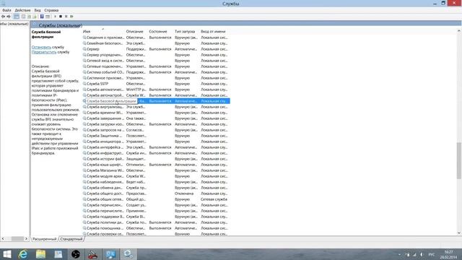Image resolution: width=462 pixels, height=260 pixels.
Task: Click Сетевая служба logon cell
Action: [x=214, y=199]
